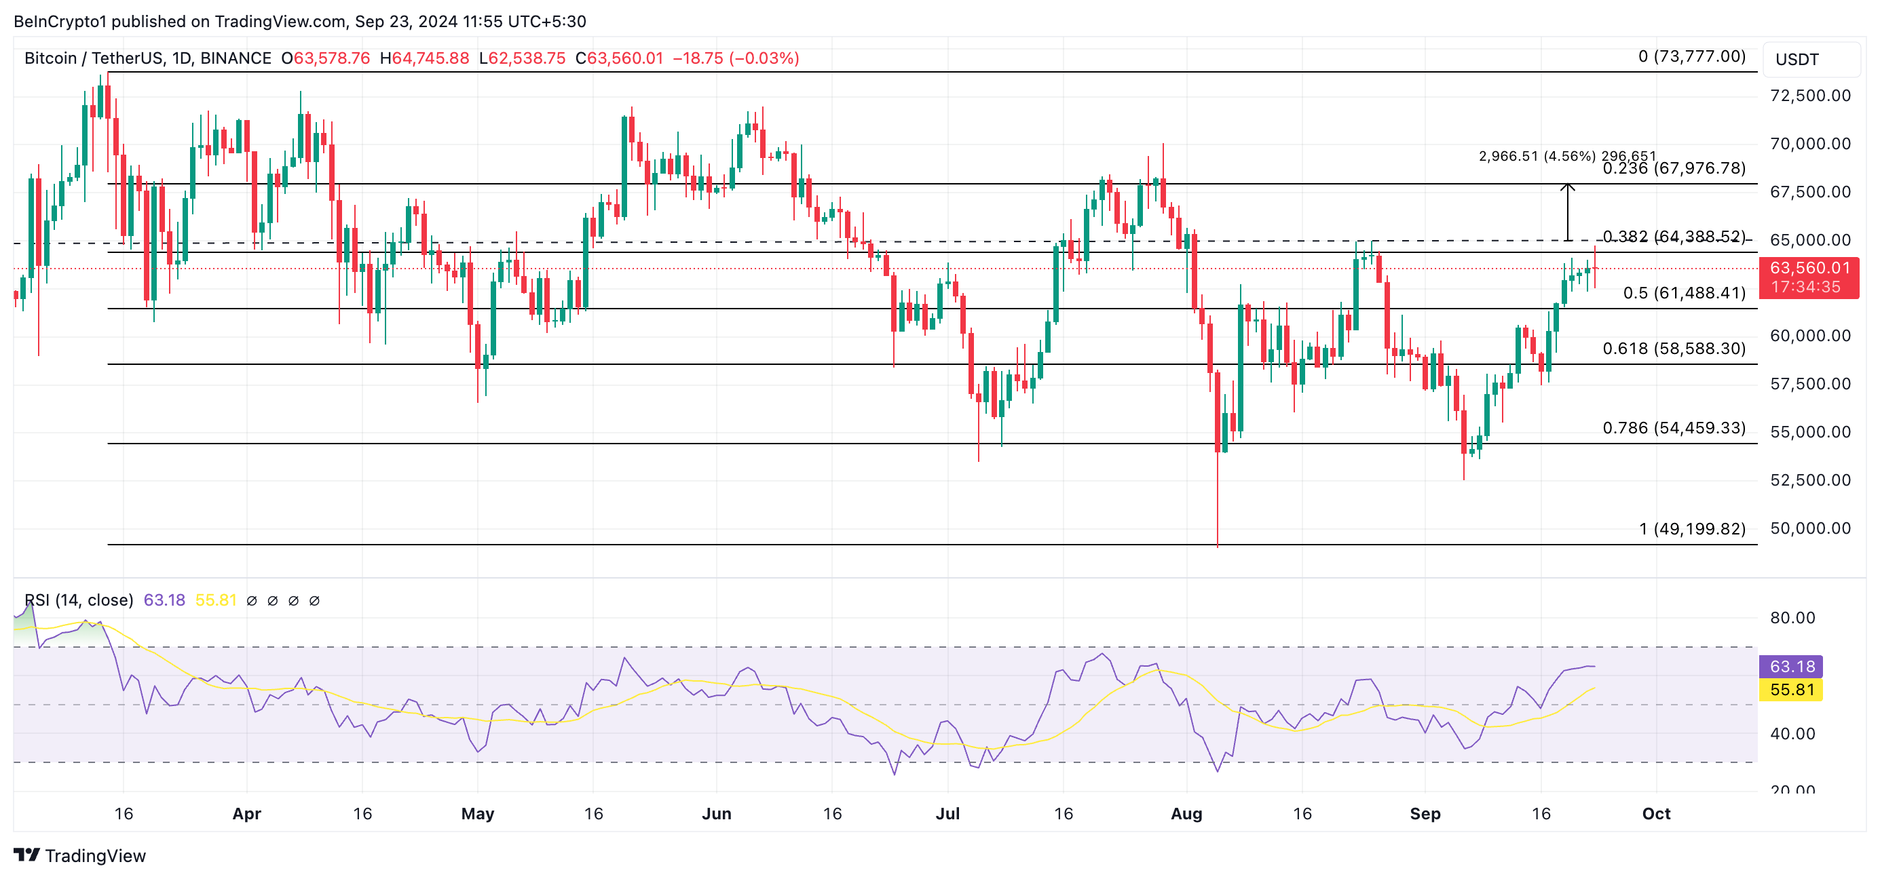Click the 72,500.00 price axis label
The height and width of the screenshot is (879, 1880).
pos(1810,96)
